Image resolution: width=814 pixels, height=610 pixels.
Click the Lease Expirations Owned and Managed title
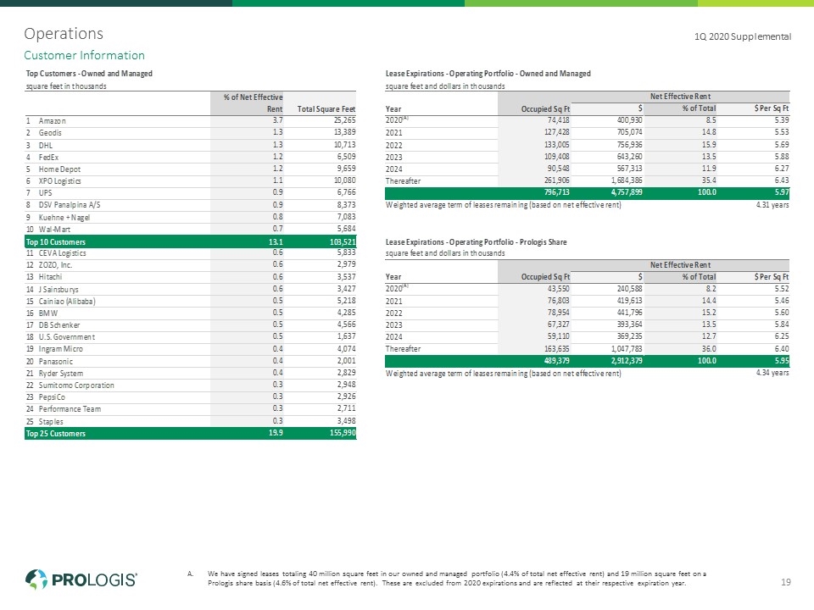coord(488,74)
